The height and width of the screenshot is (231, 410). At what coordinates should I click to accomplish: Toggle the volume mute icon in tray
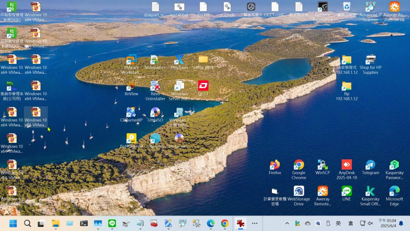(x=370, y=223)
